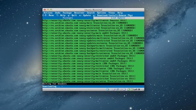Open the Resolver menu
Image resolution: width=196 pixels, height=110 pixels.
(x=79, y=13)
